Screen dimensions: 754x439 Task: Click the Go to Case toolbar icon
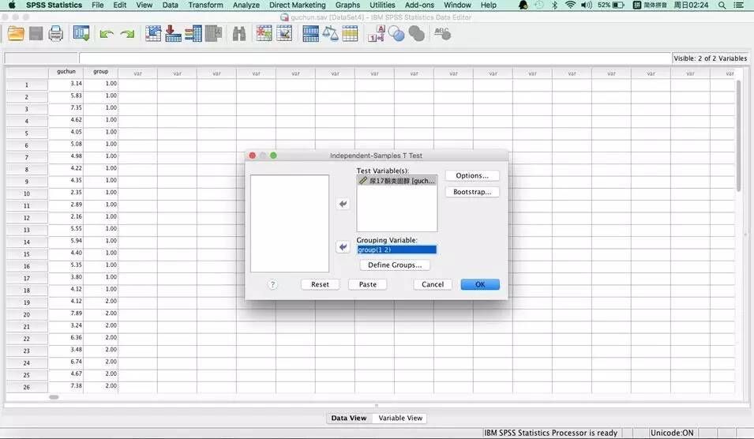(153, 34)
